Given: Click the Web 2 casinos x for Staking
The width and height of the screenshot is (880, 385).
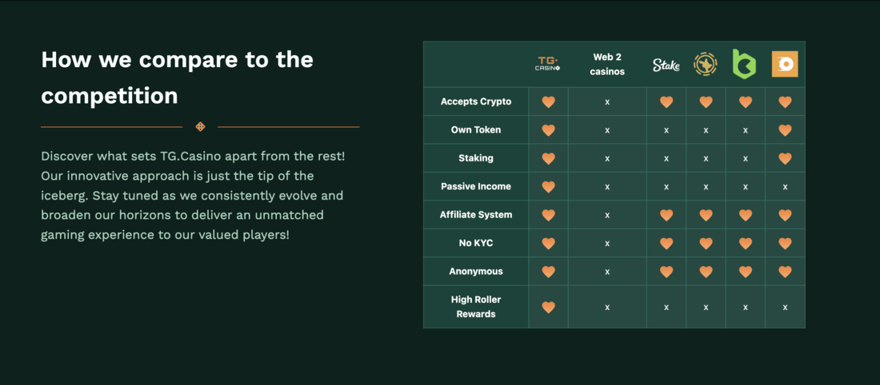Looking at the screenshot, I should click(607, 159).
